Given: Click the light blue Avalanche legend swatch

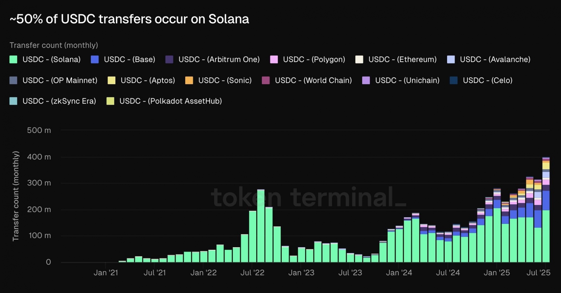Looking at the screenshot, I should pos(451,59).
